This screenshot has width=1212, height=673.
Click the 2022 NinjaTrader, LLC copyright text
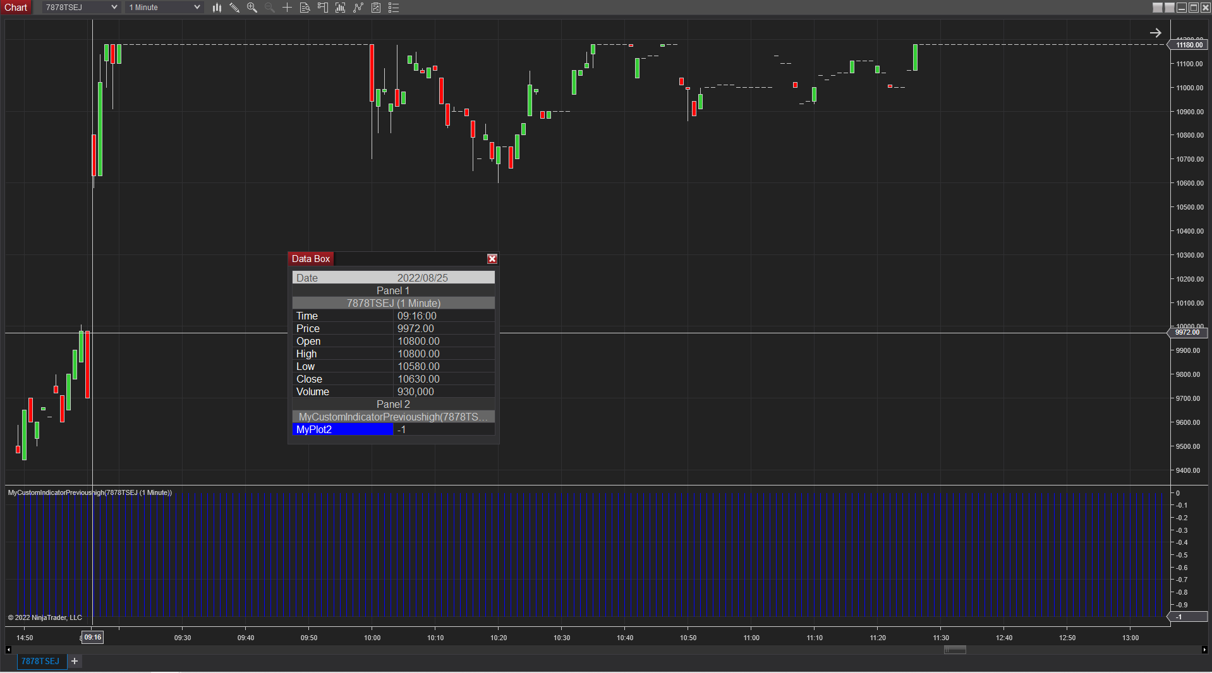coord(45,617)
